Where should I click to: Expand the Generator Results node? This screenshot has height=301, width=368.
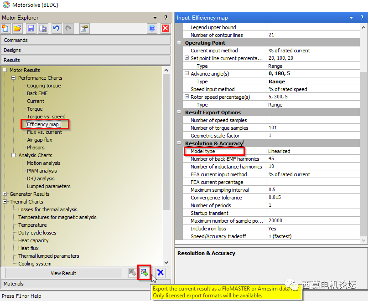point(5,194)
